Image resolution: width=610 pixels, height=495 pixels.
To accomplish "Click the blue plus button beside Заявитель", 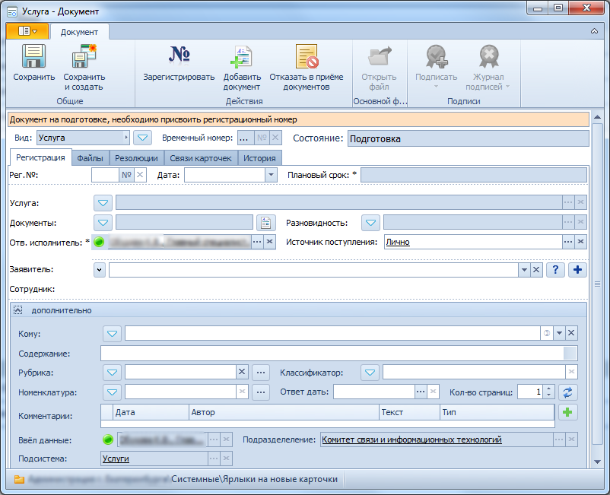I will (577, 270).
